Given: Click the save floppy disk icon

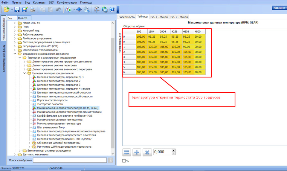Looking at the screenshot, I should 17,10.
